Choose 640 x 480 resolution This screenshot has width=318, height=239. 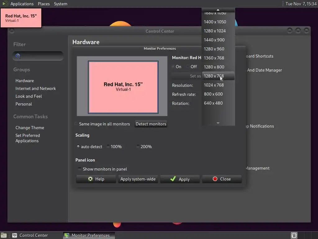(x=218, y=103)
